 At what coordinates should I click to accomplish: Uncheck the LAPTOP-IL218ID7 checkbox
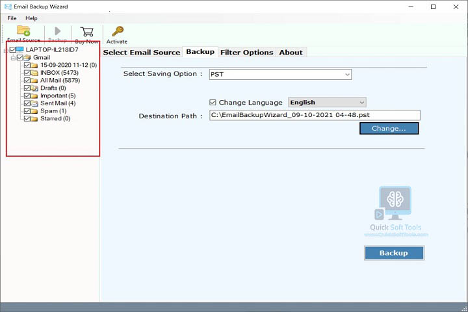(x=12, y=49)
